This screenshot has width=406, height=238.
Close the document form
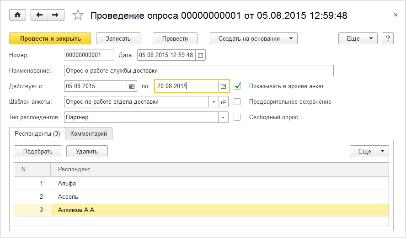395,15
